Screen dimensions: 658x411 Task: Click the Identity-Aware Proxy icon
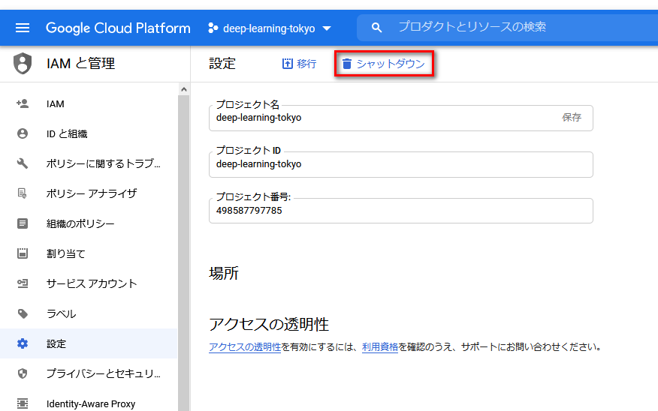coord(23,403)
